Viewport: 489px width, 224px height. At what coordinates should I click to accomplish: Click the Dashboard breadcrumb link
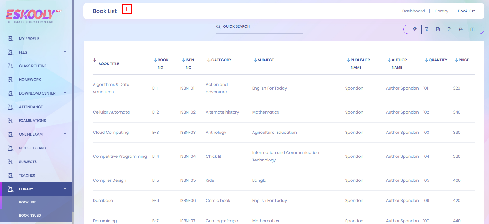click(x=413, y=11)
